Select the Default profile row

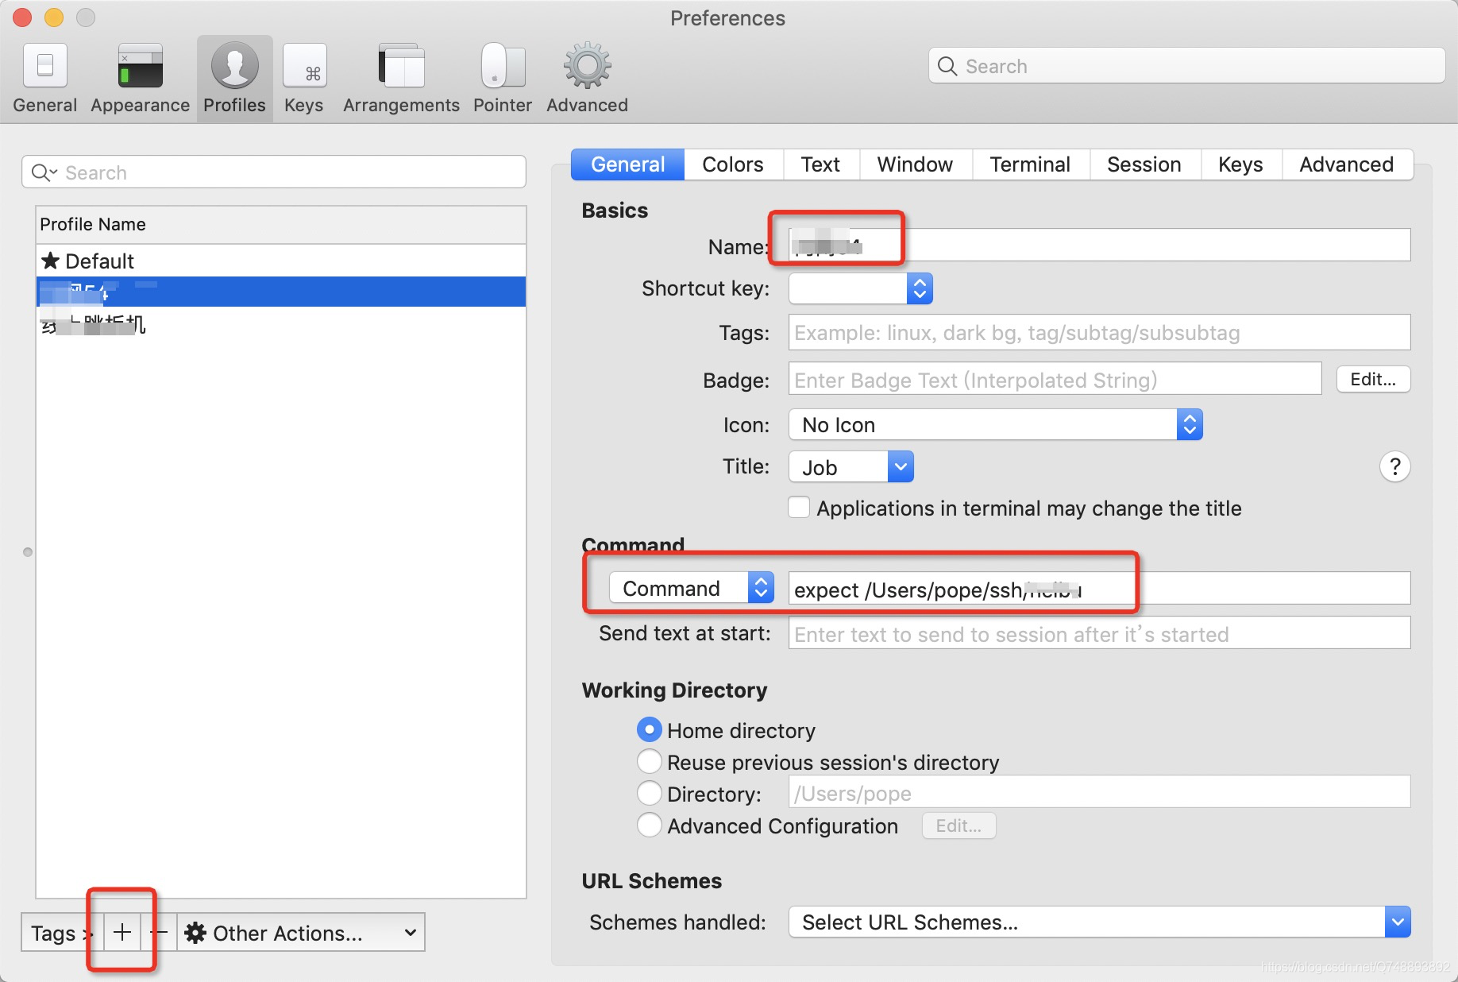pyautogui.click(x=281, y=261)
